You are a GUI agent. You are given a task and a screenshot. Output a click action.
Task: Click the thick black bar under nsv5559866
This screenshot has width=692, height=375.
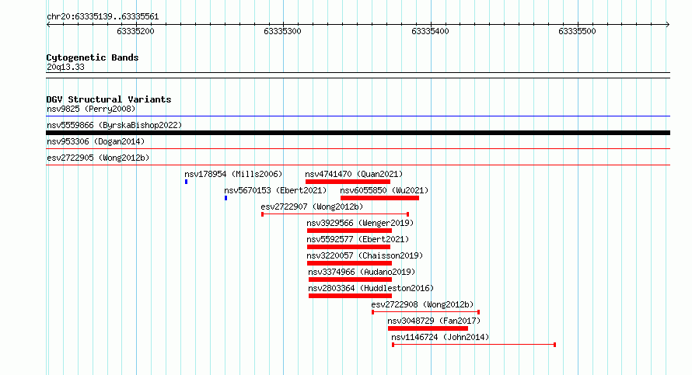pos(358,133)
